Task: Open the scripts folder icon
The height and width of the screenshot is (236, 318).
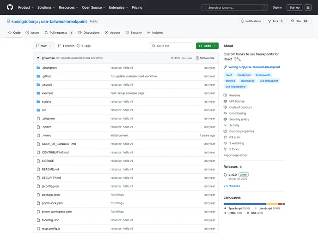Action: (x=38, y=102)
